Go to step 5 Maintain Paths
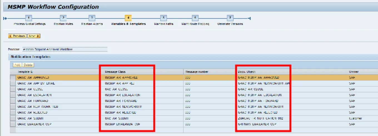This screenshot has height=136, width=378. pos(164,18)
